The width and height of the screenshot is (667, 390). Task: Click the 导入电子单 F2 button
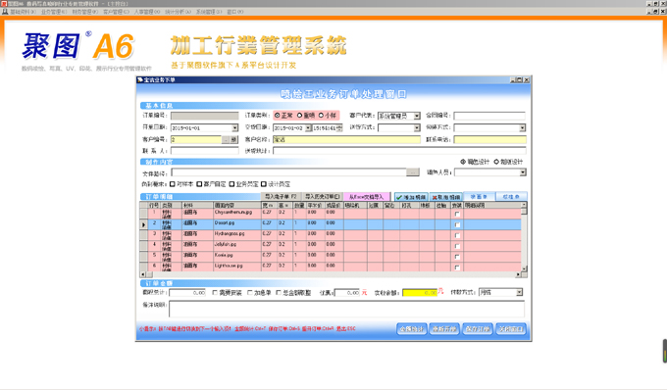pyautogui.click(x=281, y=197)
